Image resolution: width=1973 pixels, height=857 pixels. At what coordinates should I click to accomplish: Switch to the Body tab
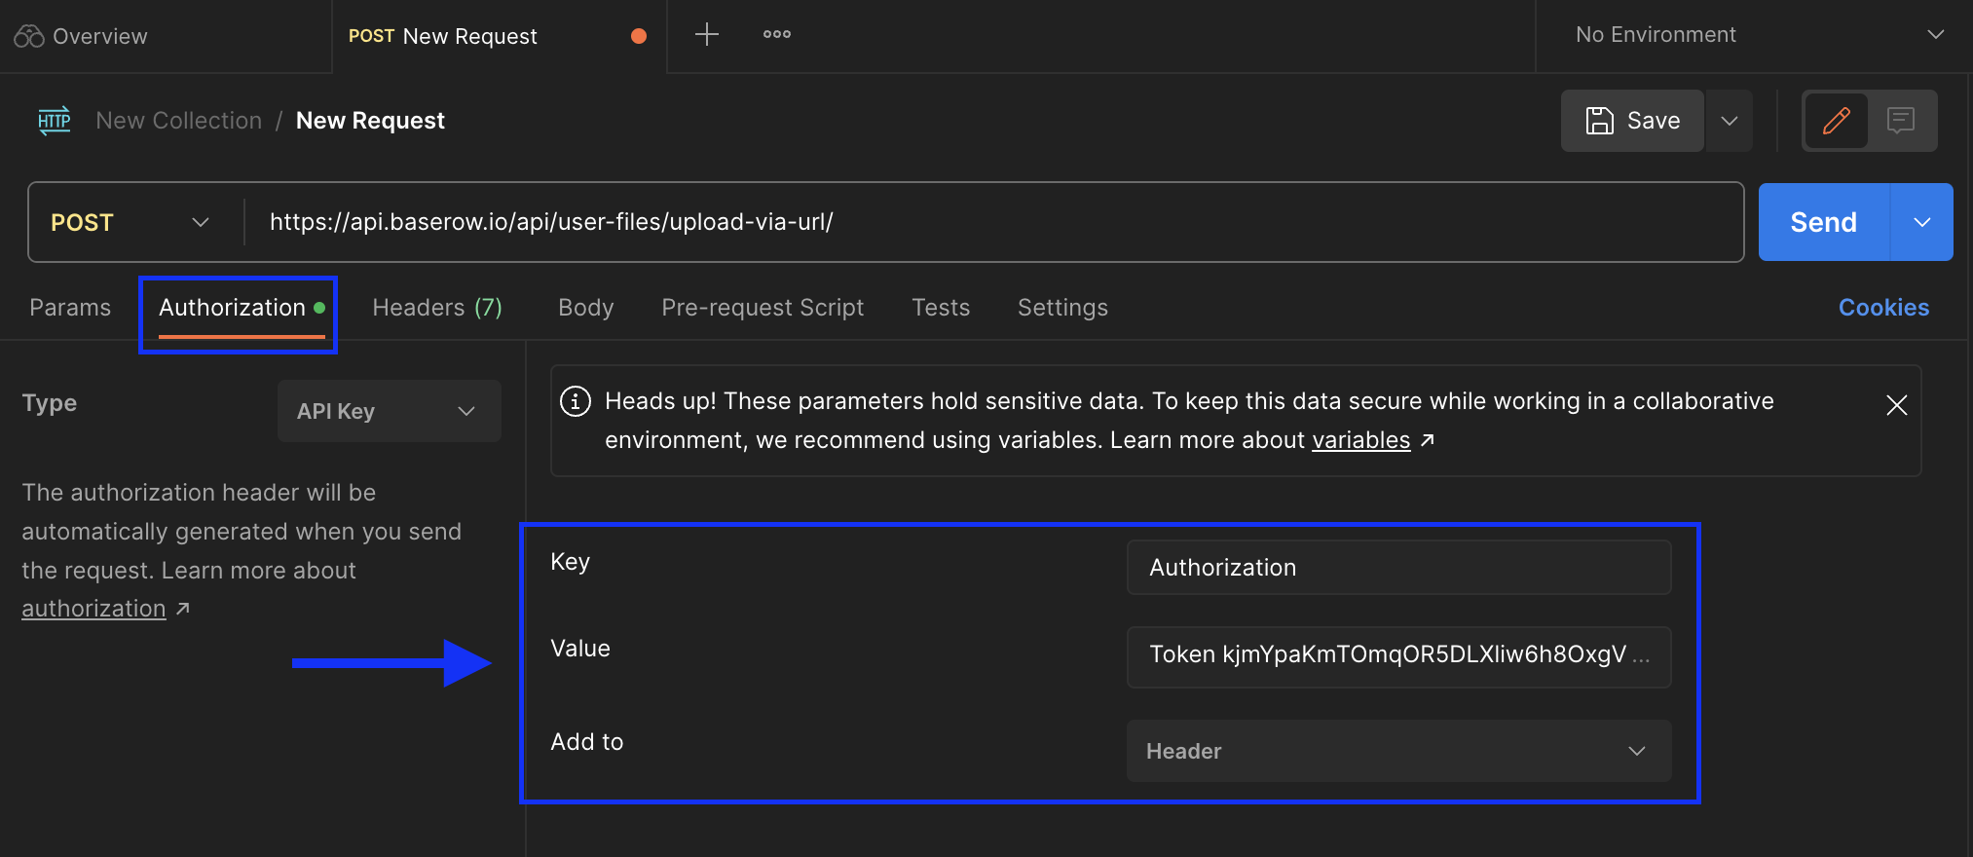[x=585, y=308]
